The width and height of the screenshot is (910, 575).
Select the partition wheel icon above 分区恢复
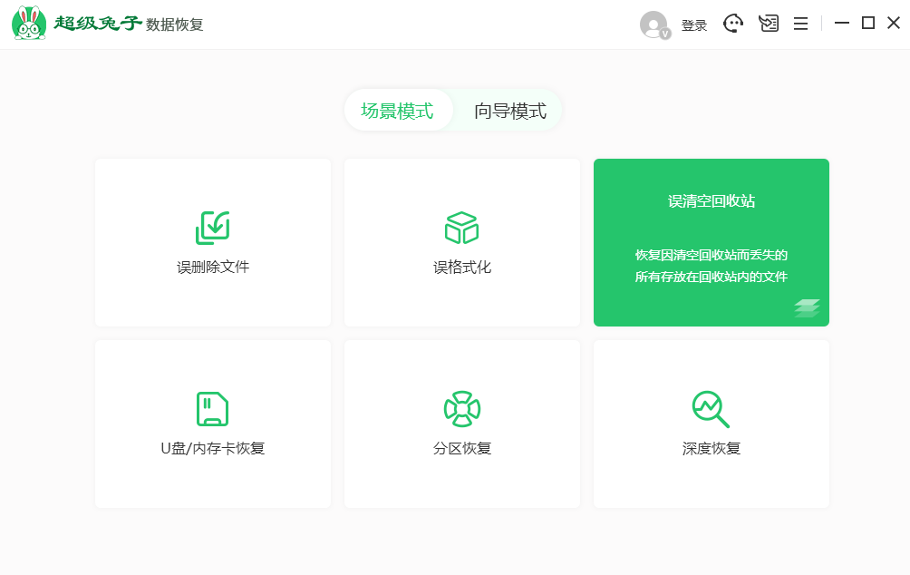click(x=461, y=408)
